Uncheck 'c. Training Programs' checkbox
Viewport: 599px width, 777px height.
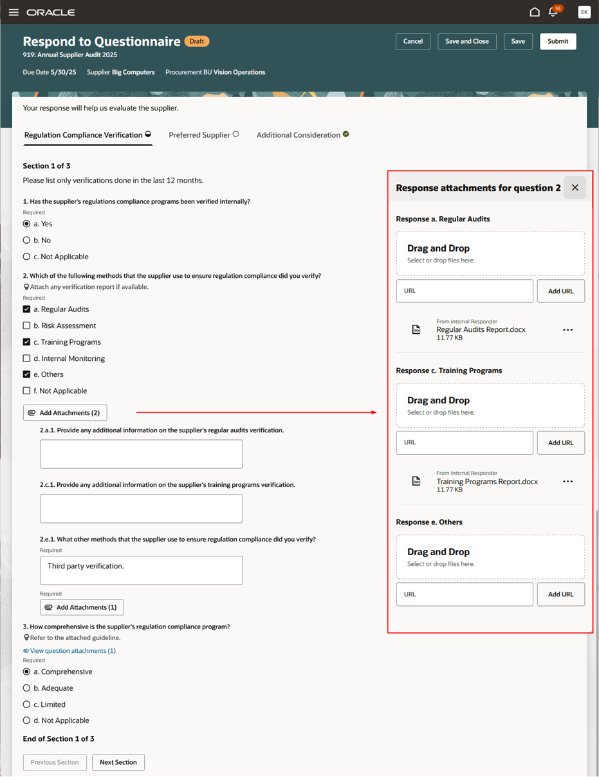point(26,342)
